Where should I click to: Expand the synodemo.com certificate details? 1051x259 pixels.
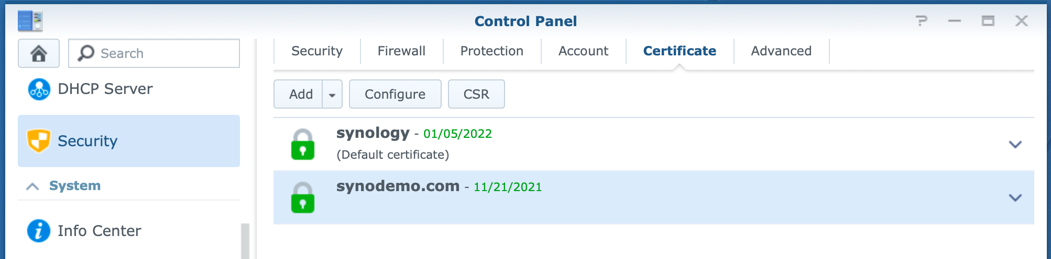[x=1015, y=198]
